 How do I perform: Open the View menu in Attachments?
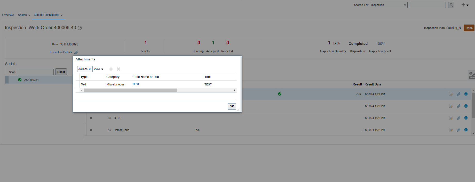pyautogui.click(x=98, y=69)
